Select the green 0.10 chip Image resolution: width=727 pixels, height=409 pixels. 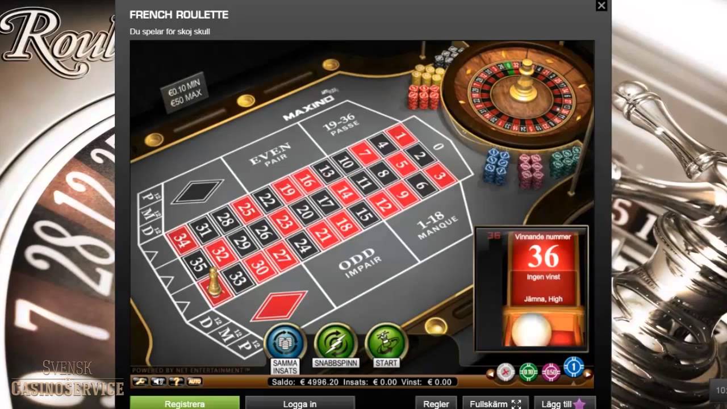coord(528,372)
